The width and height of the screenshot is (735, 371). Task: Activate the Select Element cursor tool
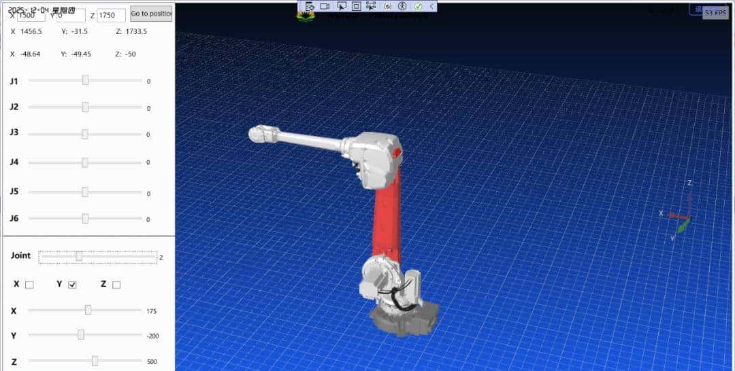click(x=341, y=6)
